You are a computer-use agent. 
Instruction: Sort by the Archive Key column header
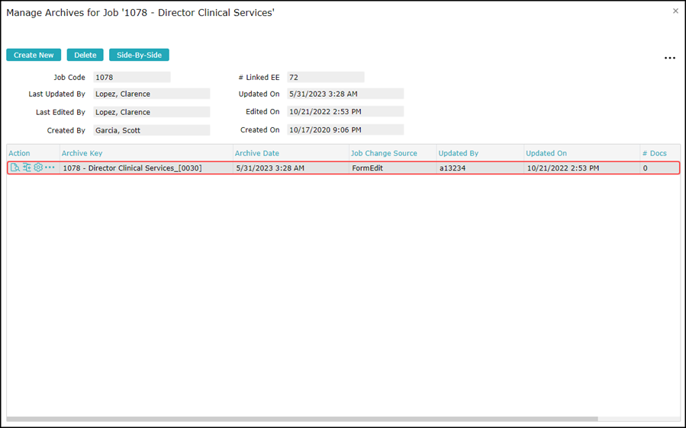coord(82,153)
